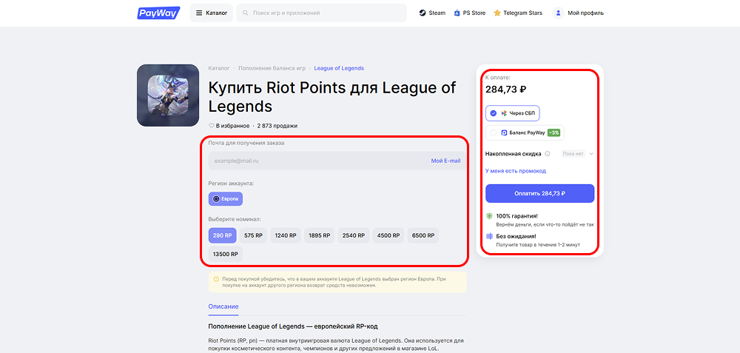Select Баланс PayWay payment option
Screen dimensions: 740x353
coord(525,133)
